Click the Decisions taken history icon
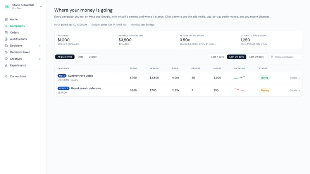Image resolution: width=310 pixels, height=174 pixels. [x=6, y=52]
